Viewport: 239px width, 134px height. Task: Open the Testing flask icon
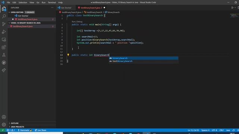(4, 55)
